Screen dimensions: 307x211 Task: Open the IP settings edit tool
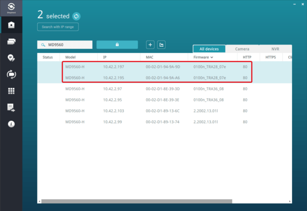[x=11, y=58]
